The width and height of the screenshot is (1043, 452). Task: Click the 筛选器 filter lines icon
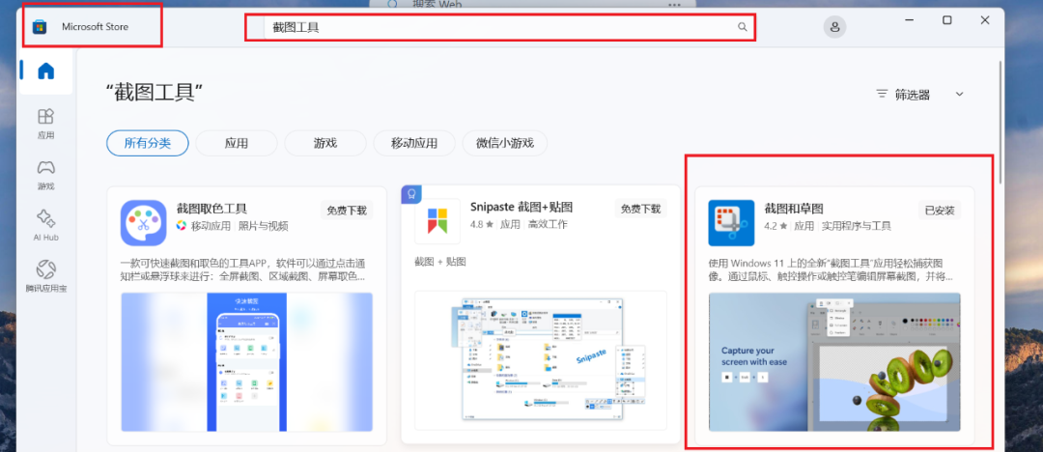882,94
